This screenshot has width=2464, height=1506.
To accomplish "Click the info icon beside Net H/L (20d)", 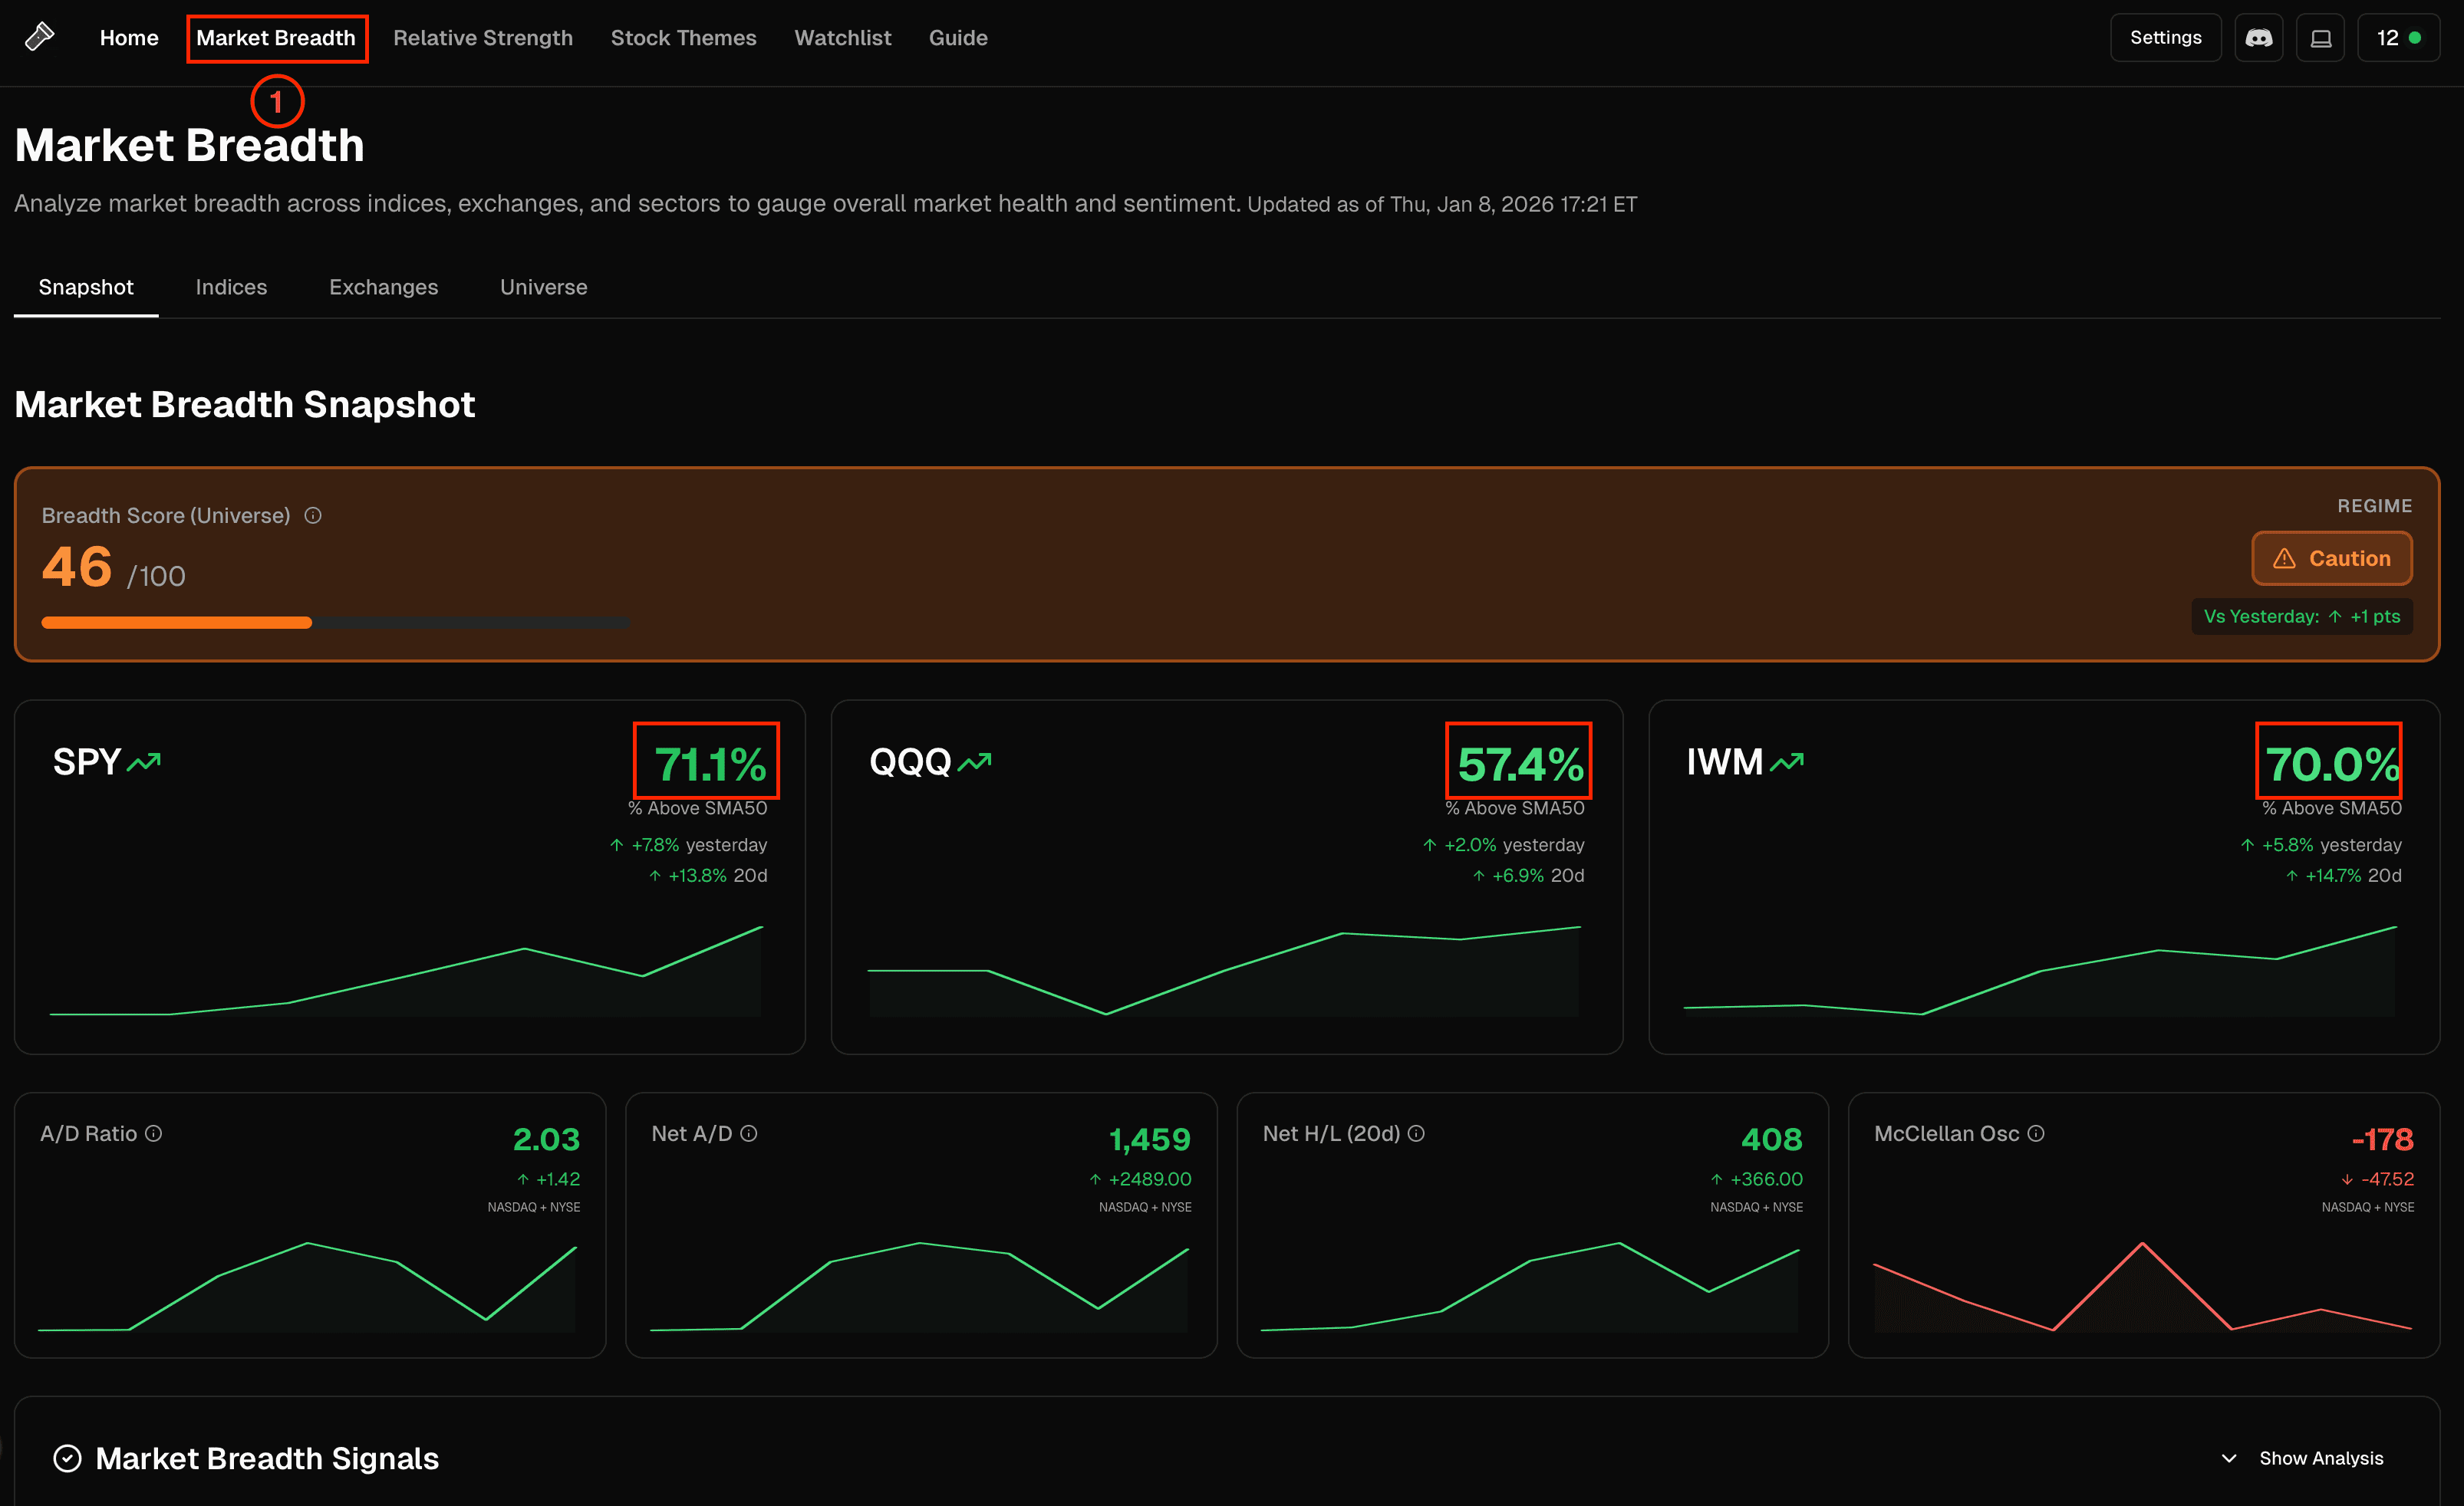I will coord(1416,1133).
